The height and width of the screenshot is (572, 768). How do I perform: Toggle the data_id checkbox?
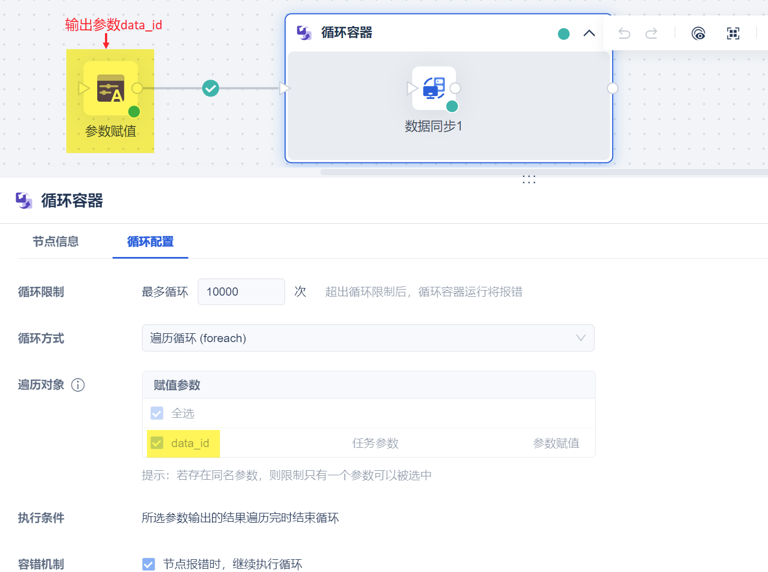pyautogui.click(x=157, y=443)
